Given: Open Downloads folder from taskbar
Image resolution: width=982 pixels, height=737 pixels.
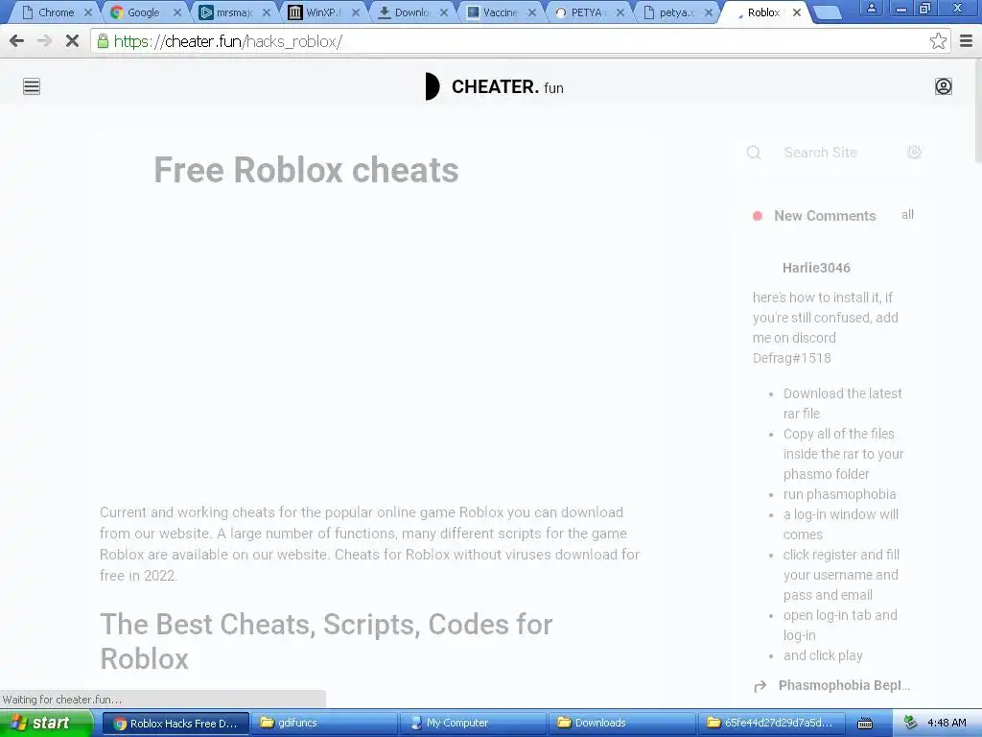Looking at the screenshot, I should tap(621, 724).
